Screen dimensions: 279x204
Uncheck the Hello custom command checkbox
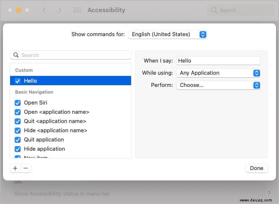tap(18, 81)
